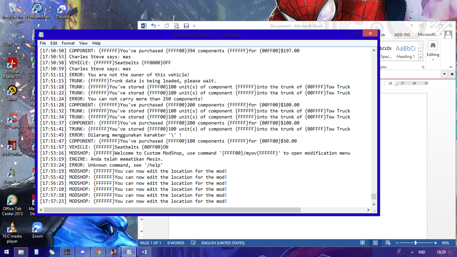Image resolution: width=457 pixels, height=257 pixels.
Task: Switch to Web Layout view in Word
Action: click(x=388, y=243)
